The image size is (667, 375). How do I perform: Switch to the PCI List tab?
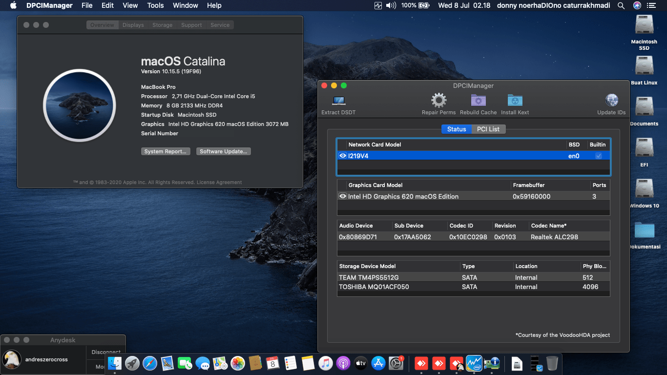[x=488, y=129]
